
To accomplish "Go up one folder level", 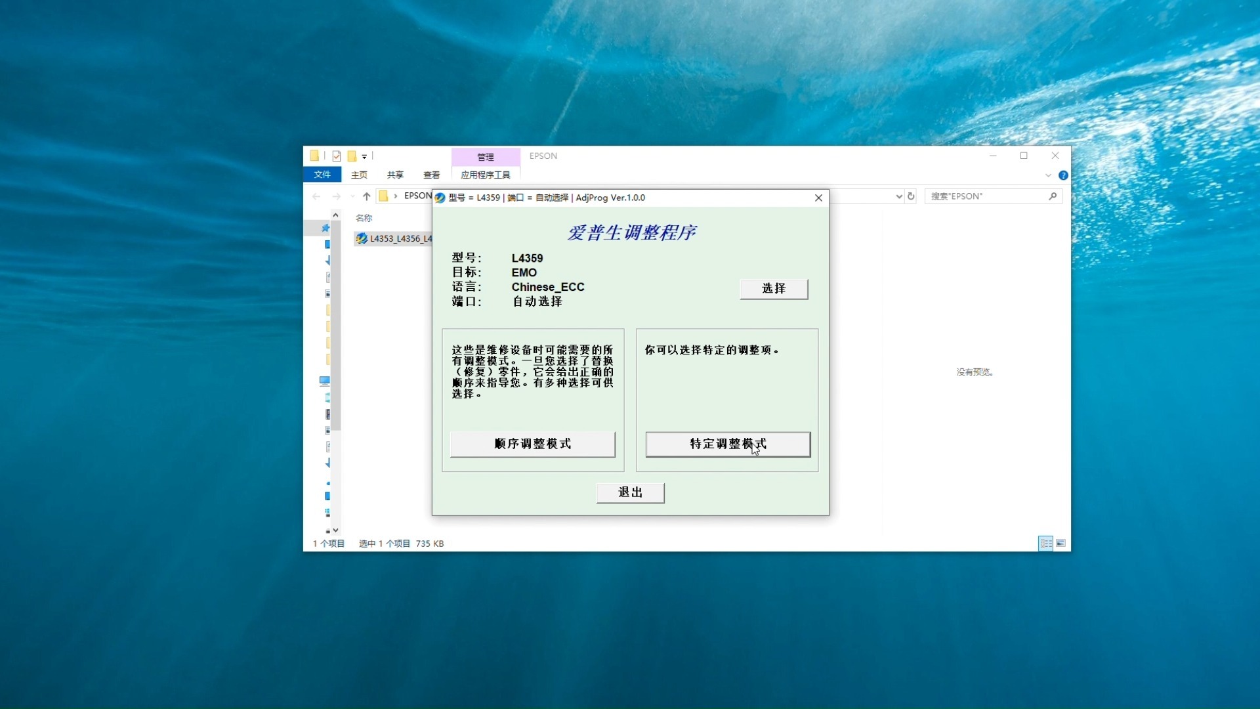I will 367,196.
